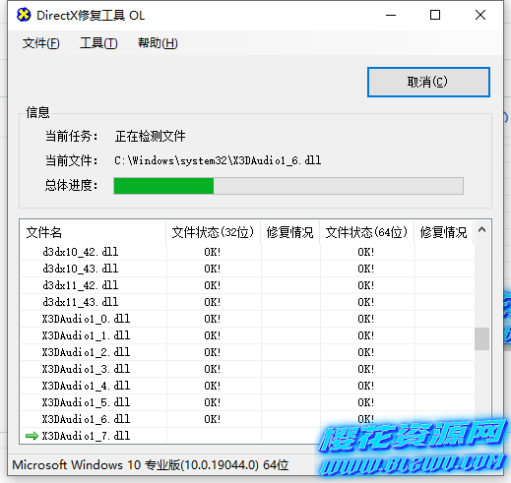The height and width of the screenshot is (483, 511).
Task: Open the 工具(T) menu
Action: tap(98, 43)
